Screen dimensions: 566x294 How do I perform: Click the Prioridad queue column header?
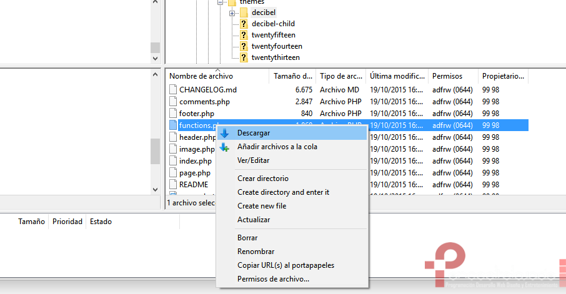(67, 222)
